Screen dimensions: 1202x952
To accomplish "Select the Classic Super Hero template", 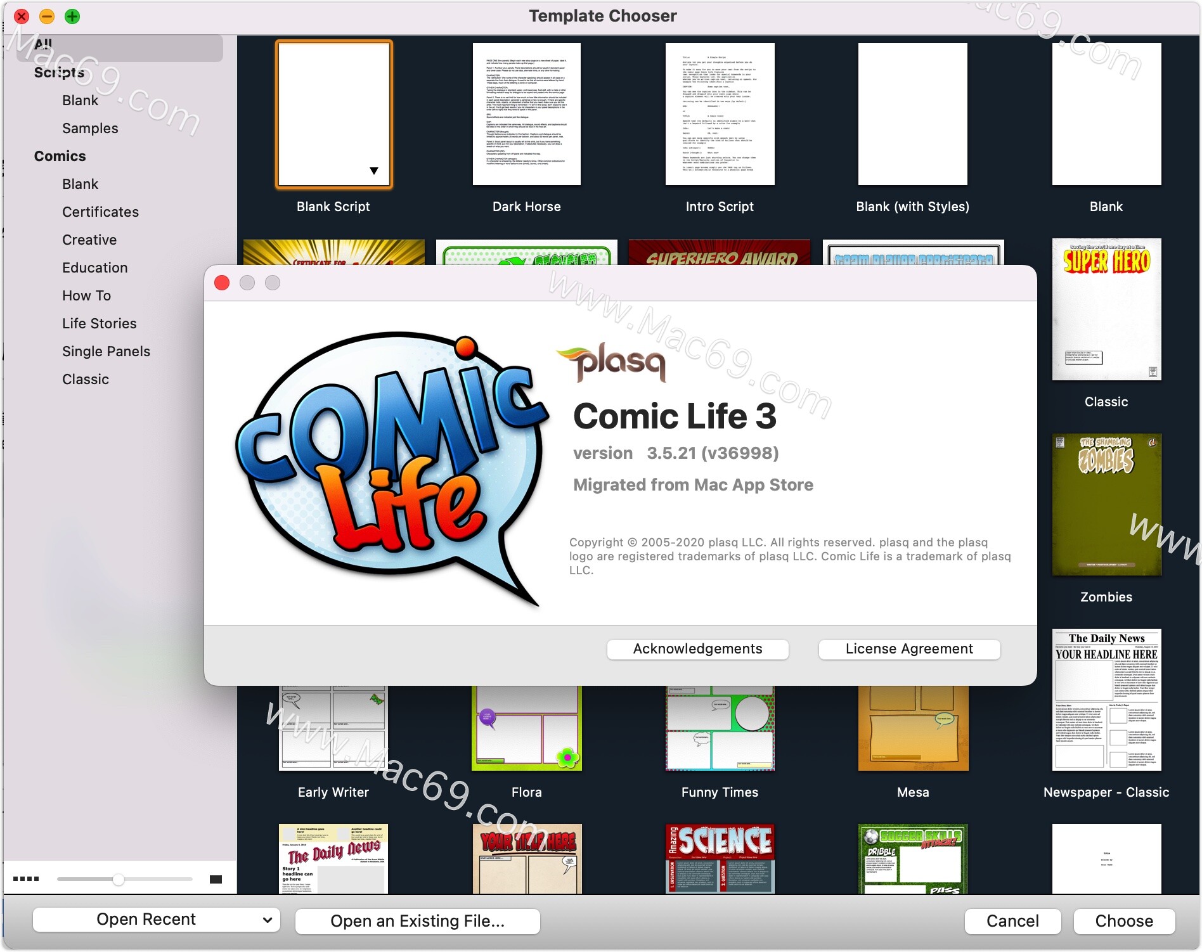I will coord(1106,309).
